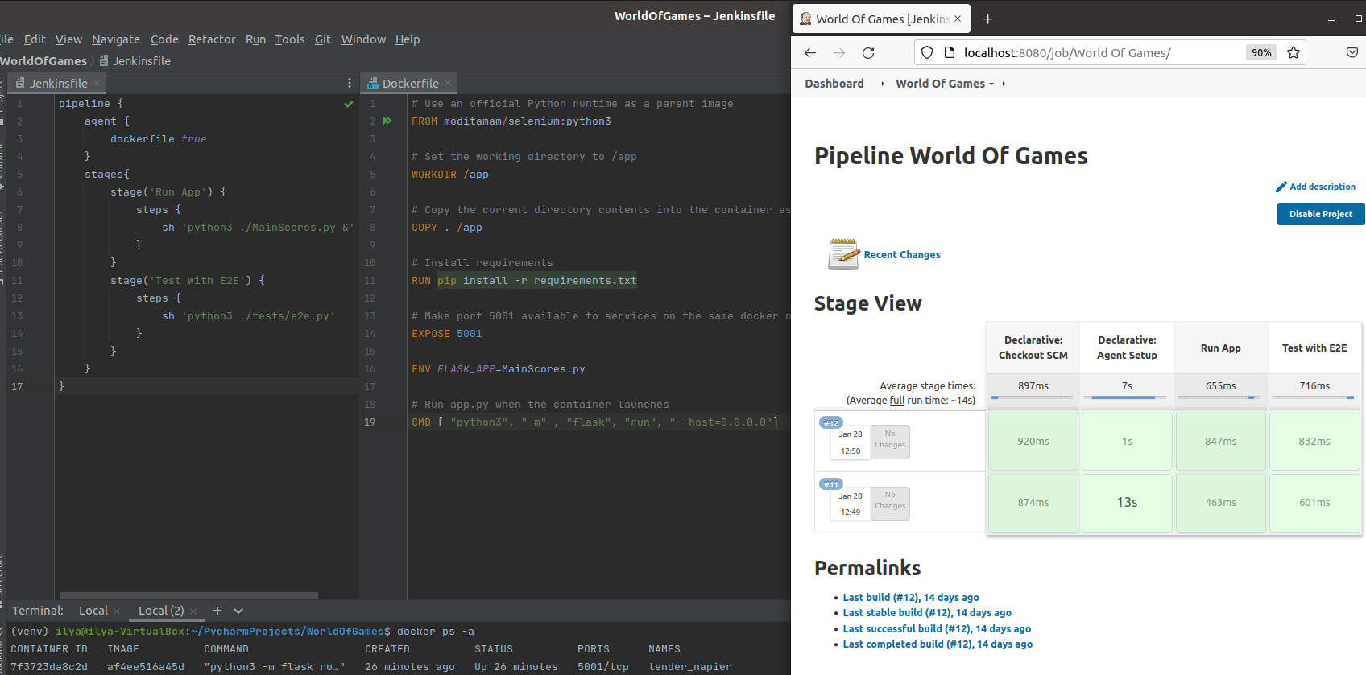This screenshot has width=1366, height=675.
Task: Reload the Jenkins page
Action: pos(868,53)
